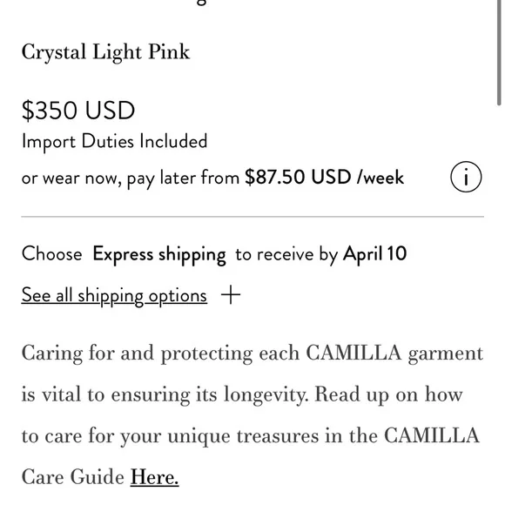Click the $87.50 USD /week installment amount
The height and width of the screenshot is (505, 505).
[324, 177]
